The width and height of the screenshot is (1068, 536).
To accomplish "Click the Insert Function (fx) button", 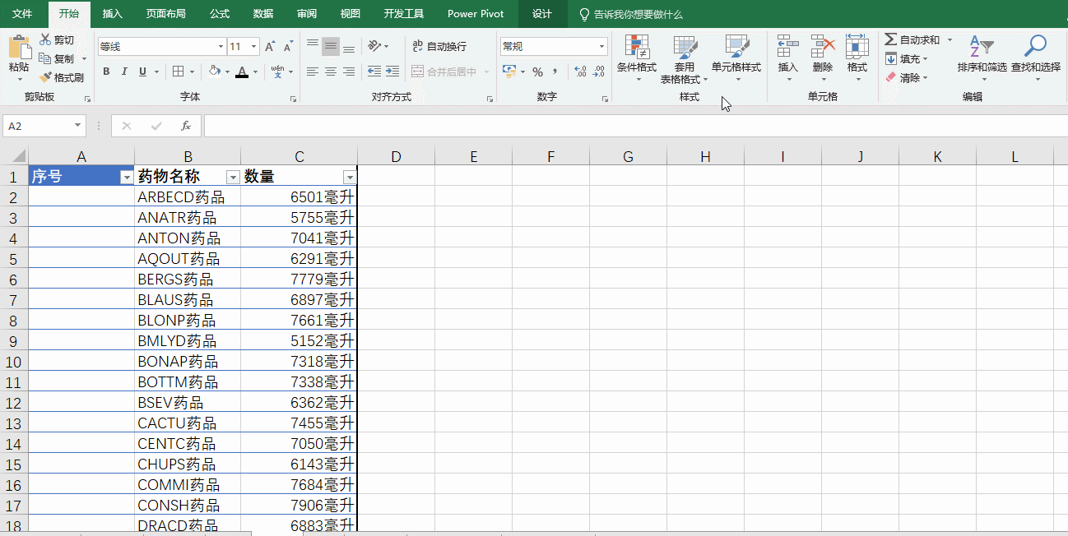I will [186, 126].
